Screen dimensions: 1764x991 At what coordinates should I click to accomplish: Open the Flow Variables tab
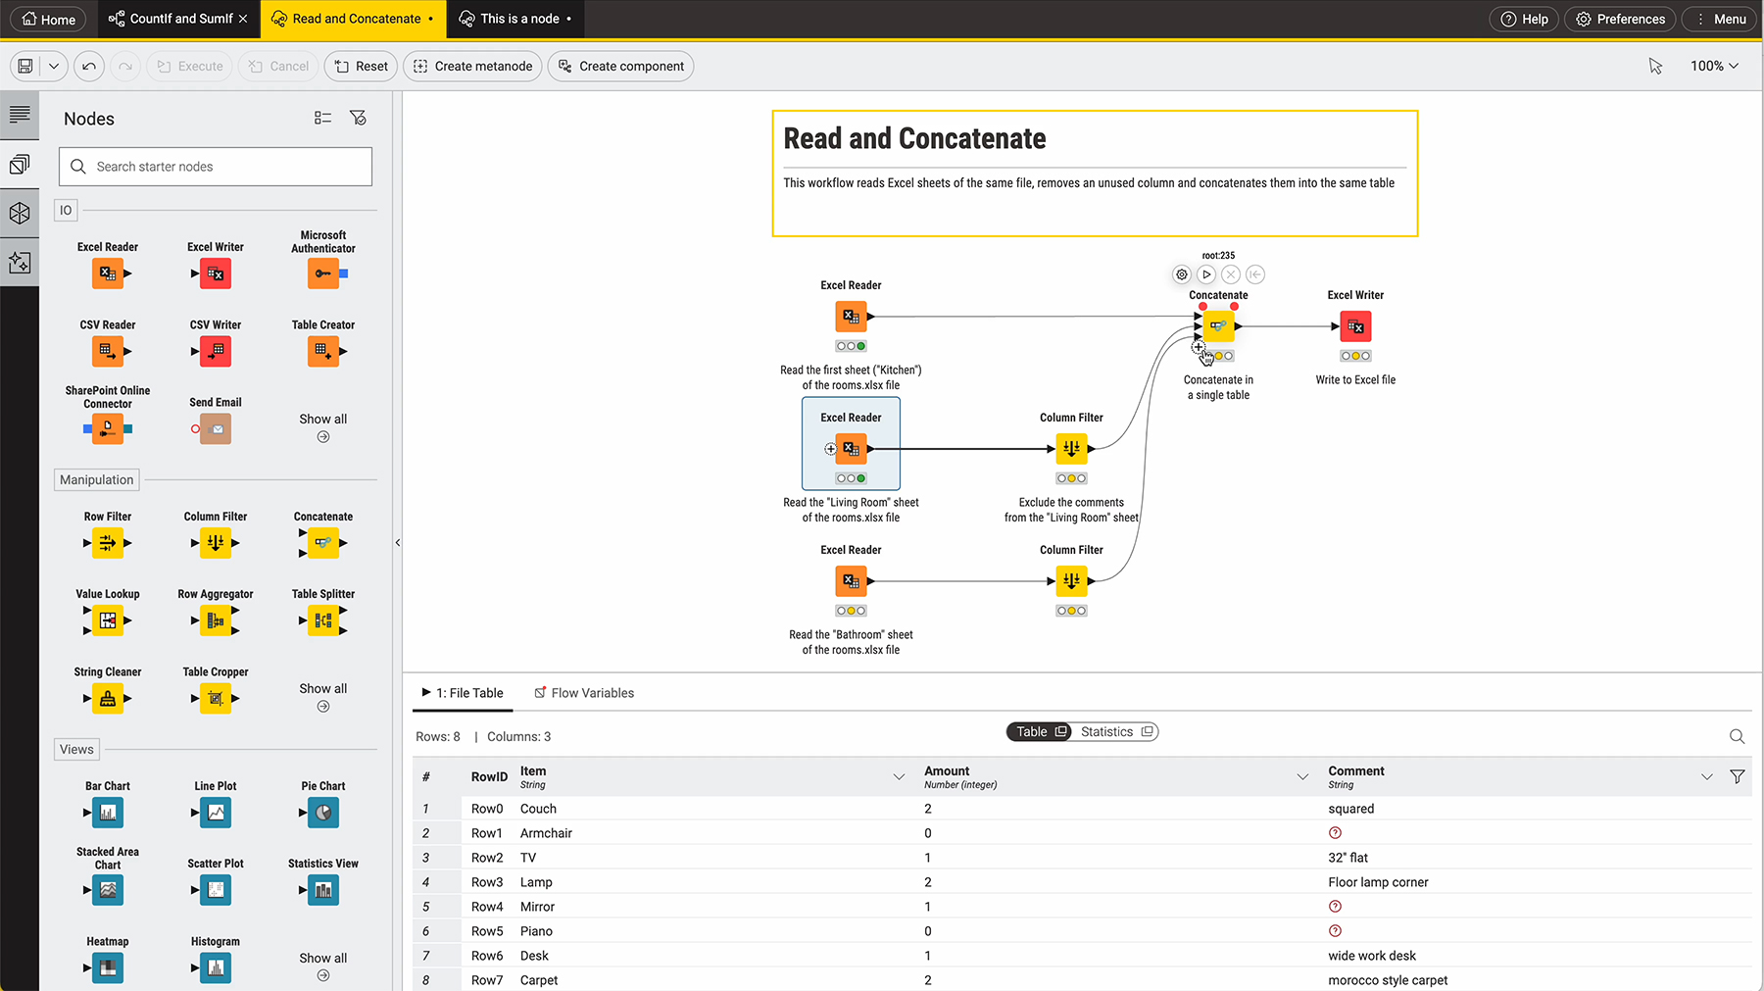pyautogui.click(x=584, y=693)
